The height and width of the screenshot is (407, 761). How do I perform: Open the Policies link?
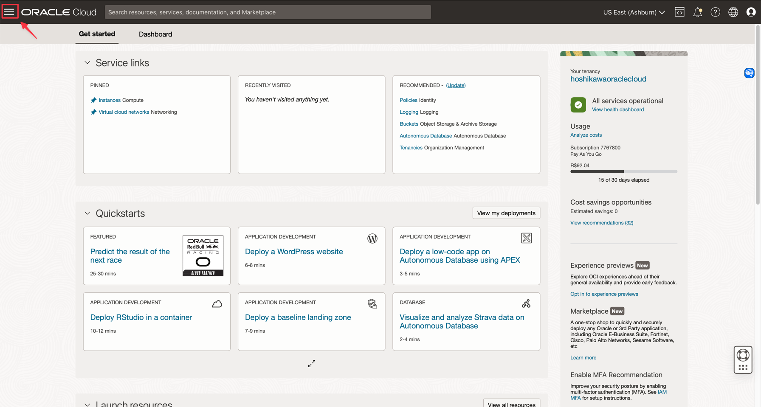pyautogui.click(x=409, y=100)
